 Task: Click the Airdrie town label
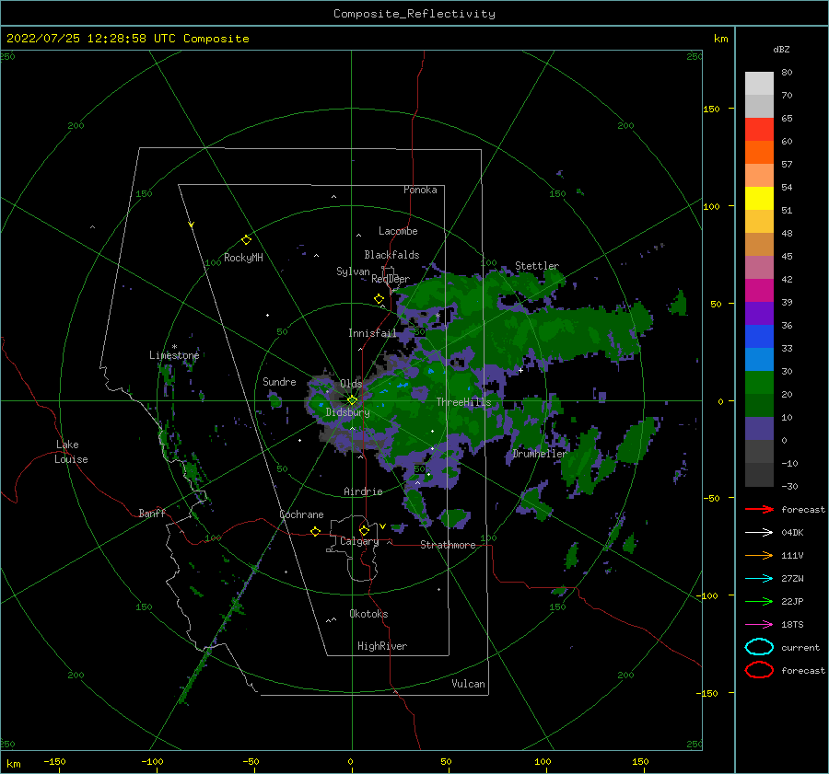point(363,491)
